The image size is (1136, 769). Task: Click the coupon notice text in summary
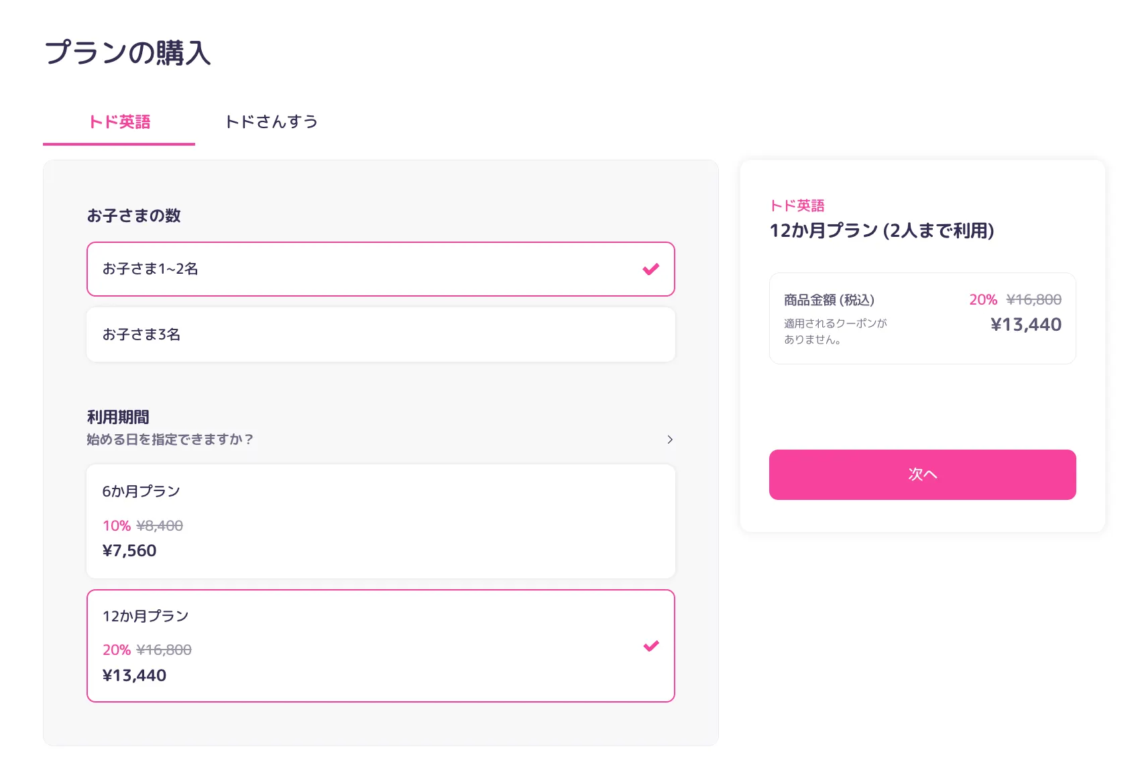tap(835, 331)
